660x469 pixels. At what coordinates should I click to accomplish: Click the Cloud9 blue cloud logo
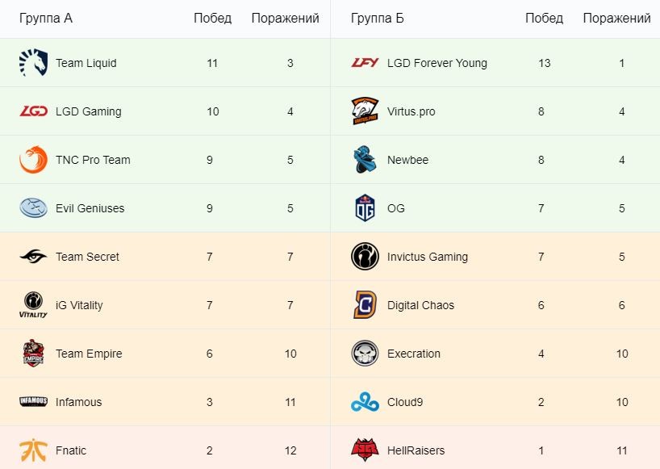click(365, 402)
